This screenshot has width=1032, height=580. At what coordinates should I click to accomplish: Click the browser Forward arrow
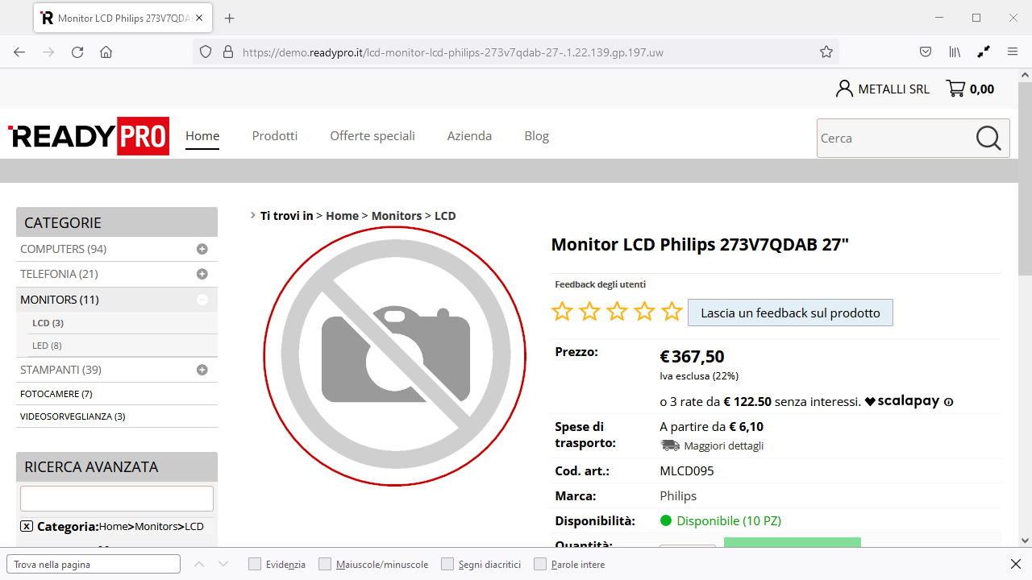click(x=48, y=52)
